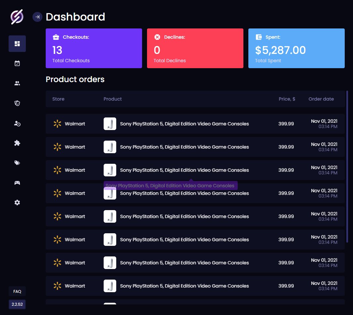353x315 pixels.
Task: Click the app logo in the sidebar
Action: tap(17, 17)
